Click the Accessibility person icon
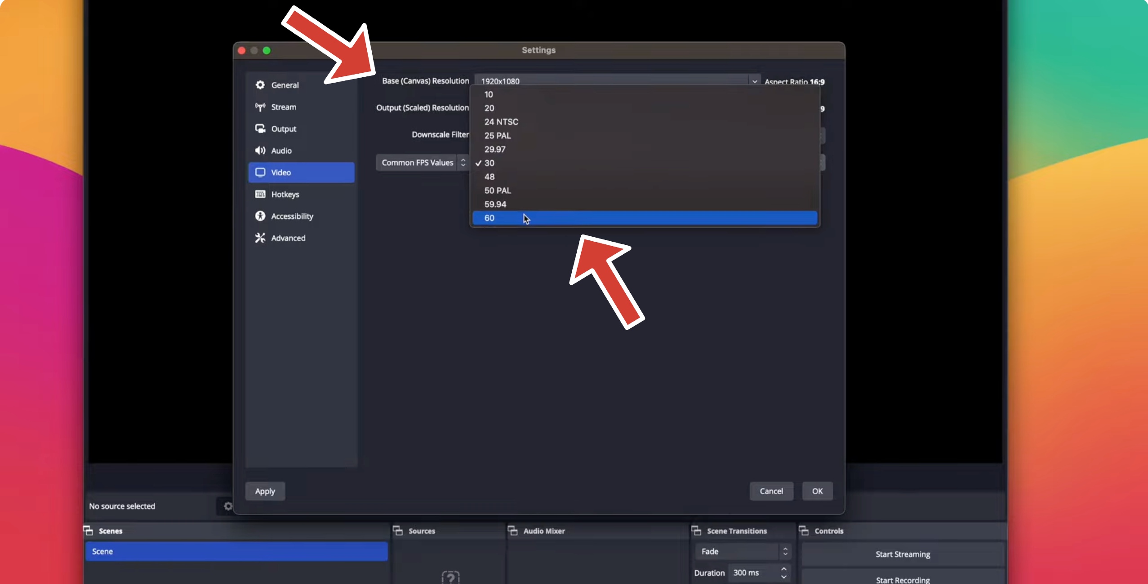 [260, 216]
